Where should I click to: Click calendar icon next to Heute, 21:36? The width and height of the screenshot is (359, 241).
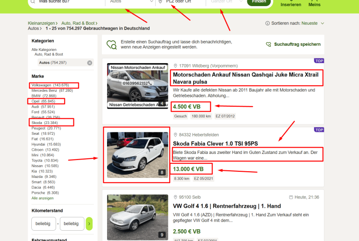pos(291,197)
